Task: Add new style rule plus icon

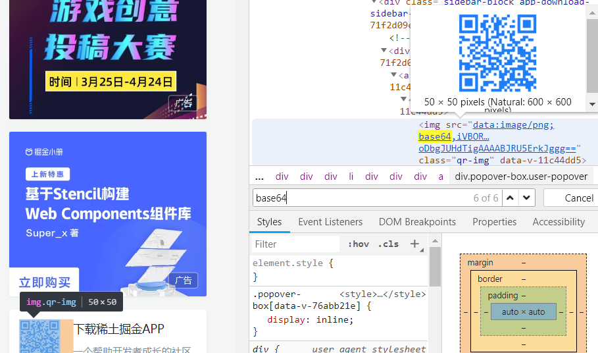Action: click(414, 244)
